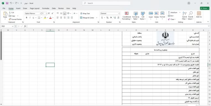
Task: Click the Search box in title bar
Action: click(x=106, y=3)
